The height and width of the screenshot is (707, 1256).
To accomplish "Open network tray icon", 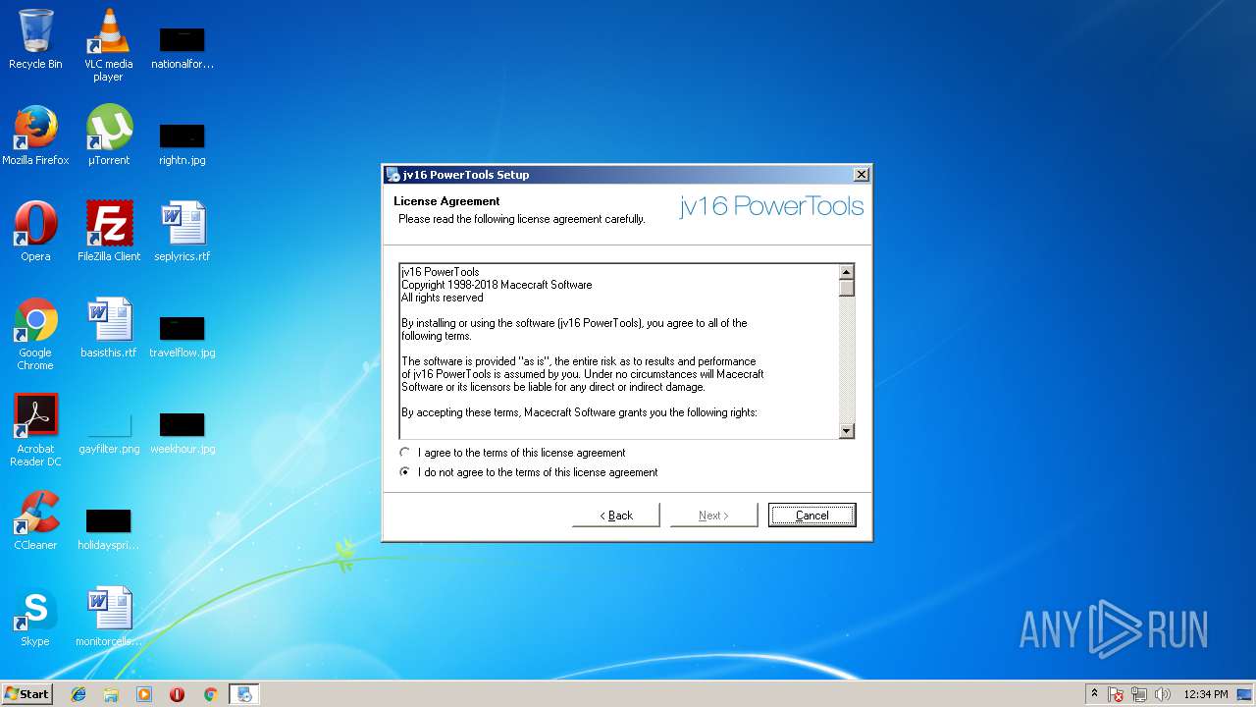I will (x=1139, y=694).
